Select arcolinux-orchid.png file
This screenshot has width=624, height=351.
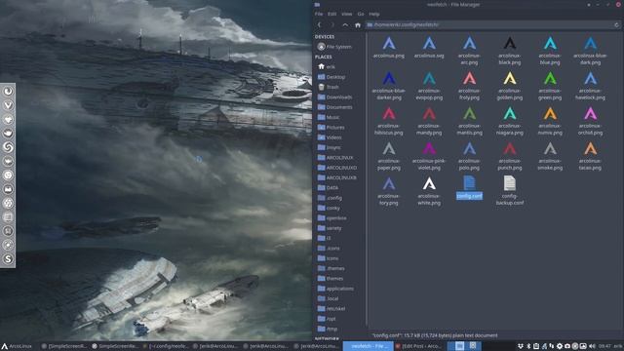(590, 121)
